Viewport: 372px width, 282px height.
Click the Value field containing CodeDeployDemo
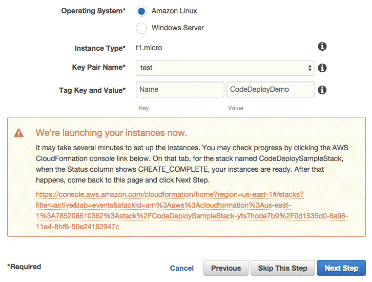(271, 90)
